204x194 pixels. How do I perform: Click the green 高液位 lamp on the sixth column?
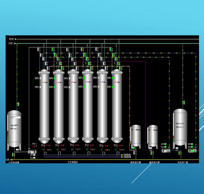[113, 78]
